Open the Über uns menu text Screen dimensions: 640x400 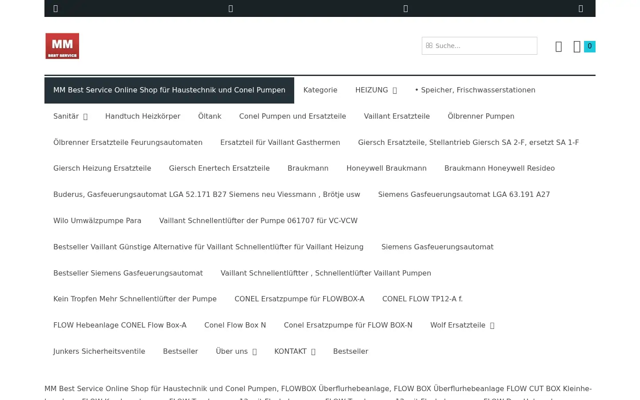pos(232,352)
